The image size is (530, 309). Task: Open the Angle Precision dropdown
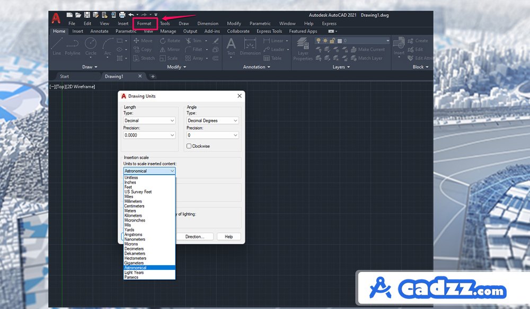[213, 135]
